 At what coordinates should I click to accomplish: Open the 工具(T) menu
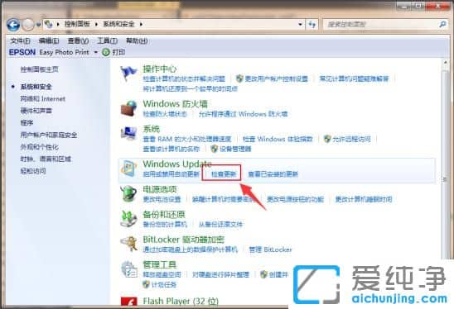click(x=107, y=41)
